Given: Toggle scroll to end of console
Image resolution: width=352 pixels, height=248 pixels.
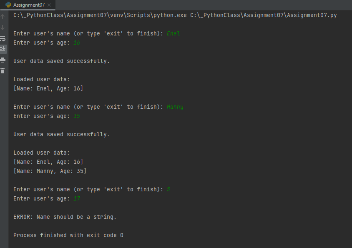Looking at the screenshot, I should tap(3, 49).
